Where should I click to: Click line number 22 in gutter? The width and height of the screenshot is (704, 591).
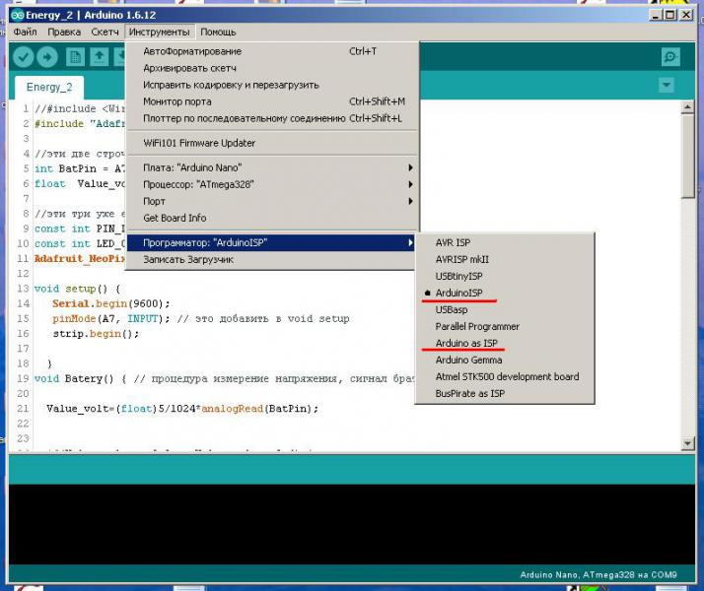[x=23, y=424]
